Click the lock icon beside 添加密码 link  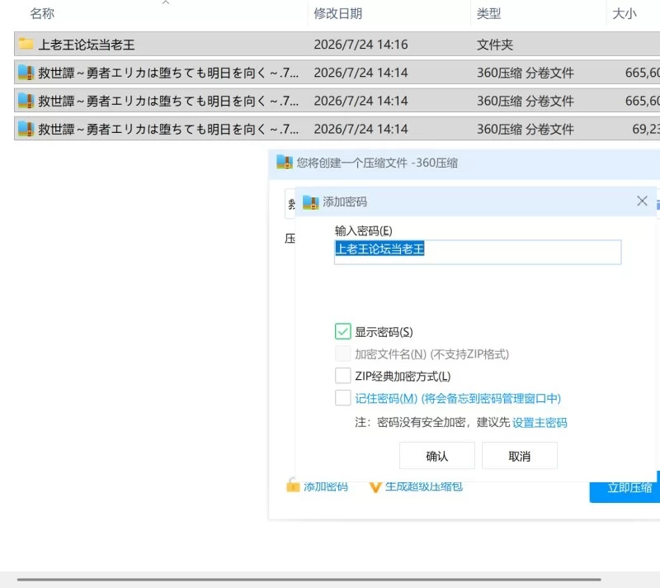pyautogui.click(x=293, y=486)
